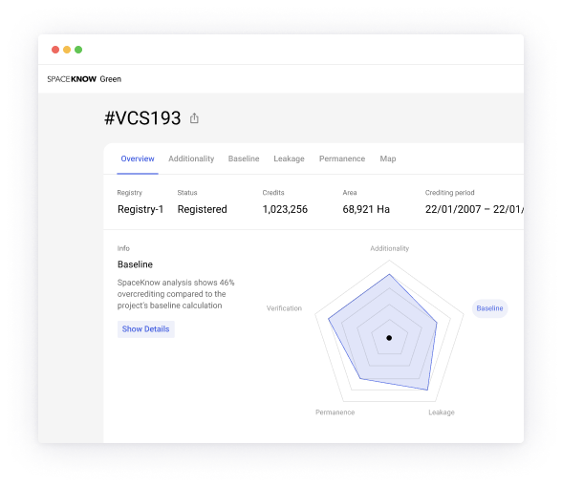Click the Credits column label
The image size is (562, 485).
click(x=273, y=193)
